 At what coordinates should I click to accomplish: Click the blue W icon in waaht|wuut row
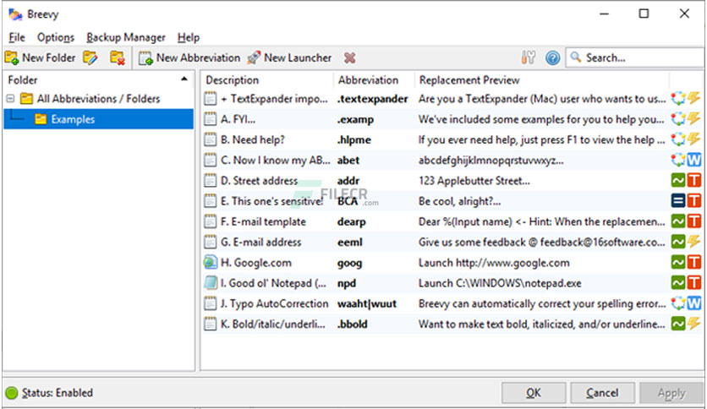pyautogui.click(x=694, y=303)
